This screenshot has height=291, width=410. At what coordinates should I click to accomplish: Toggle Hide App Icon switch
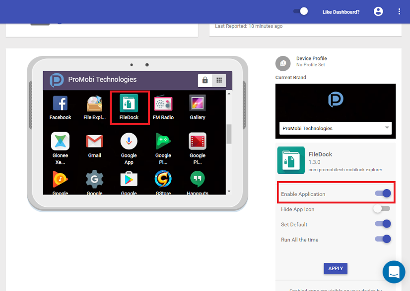pyautogui.click(x=382, y=209)
